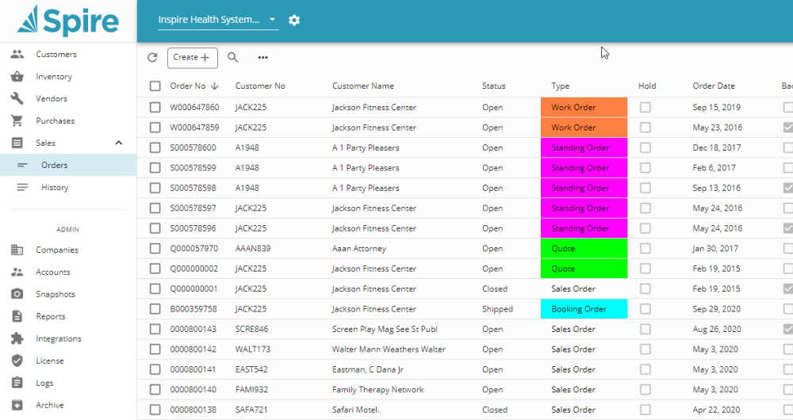Click the History list icon in sidebar
This screenshot has height=420, width=793.
(x=22, y=188)
